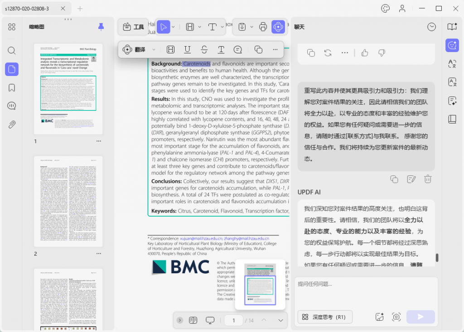Open more options in floating selection toolbar
Image resolution: width=464 pixels, height=332 pixels.
(275, 50)
